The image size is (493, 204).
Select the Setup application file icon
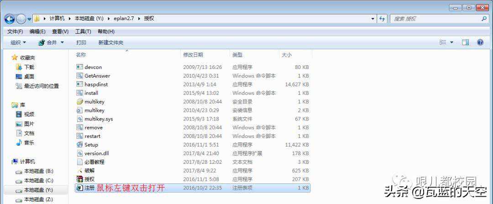[x=80, y=145]
